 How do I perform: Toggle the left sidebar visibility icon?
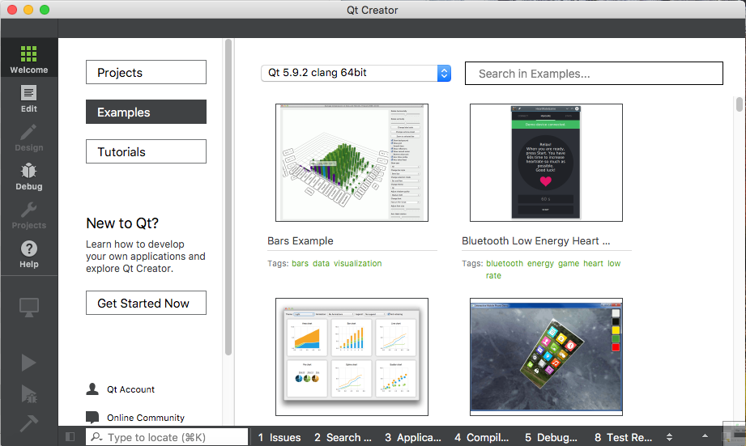70,436
